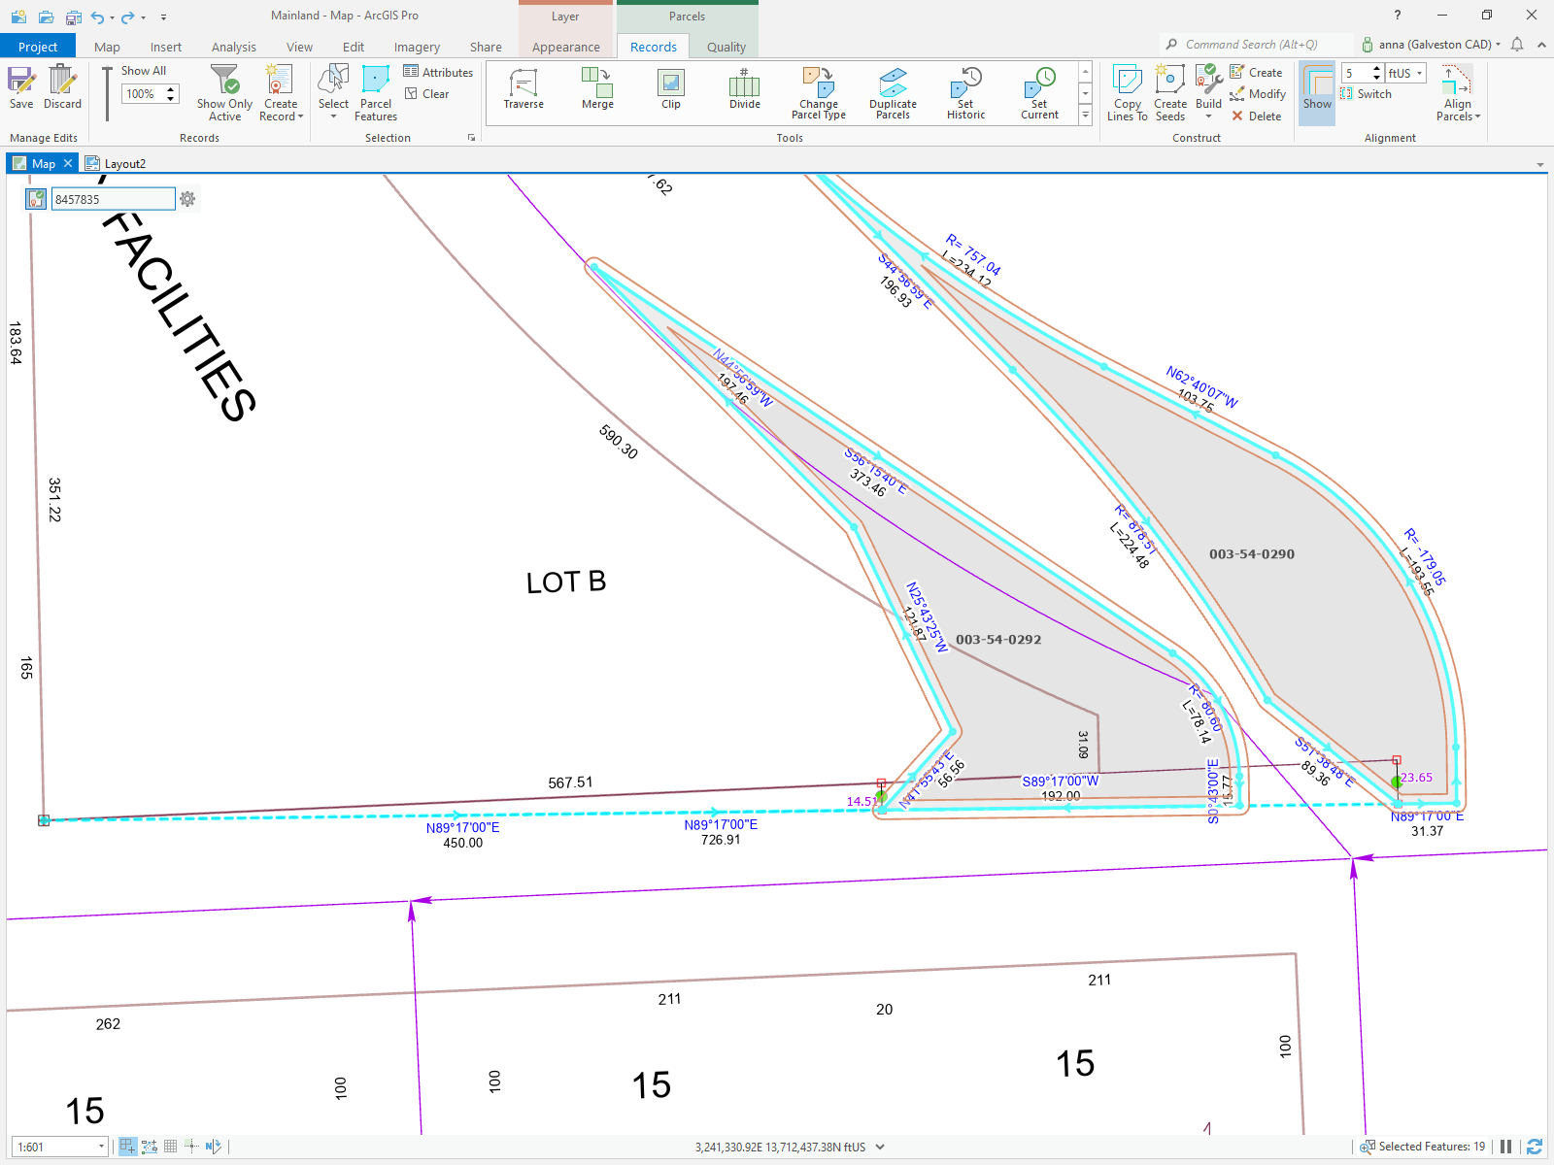Increase the alignment tolerance value
1554x1165 pixels.
[x=1376, y=69]
